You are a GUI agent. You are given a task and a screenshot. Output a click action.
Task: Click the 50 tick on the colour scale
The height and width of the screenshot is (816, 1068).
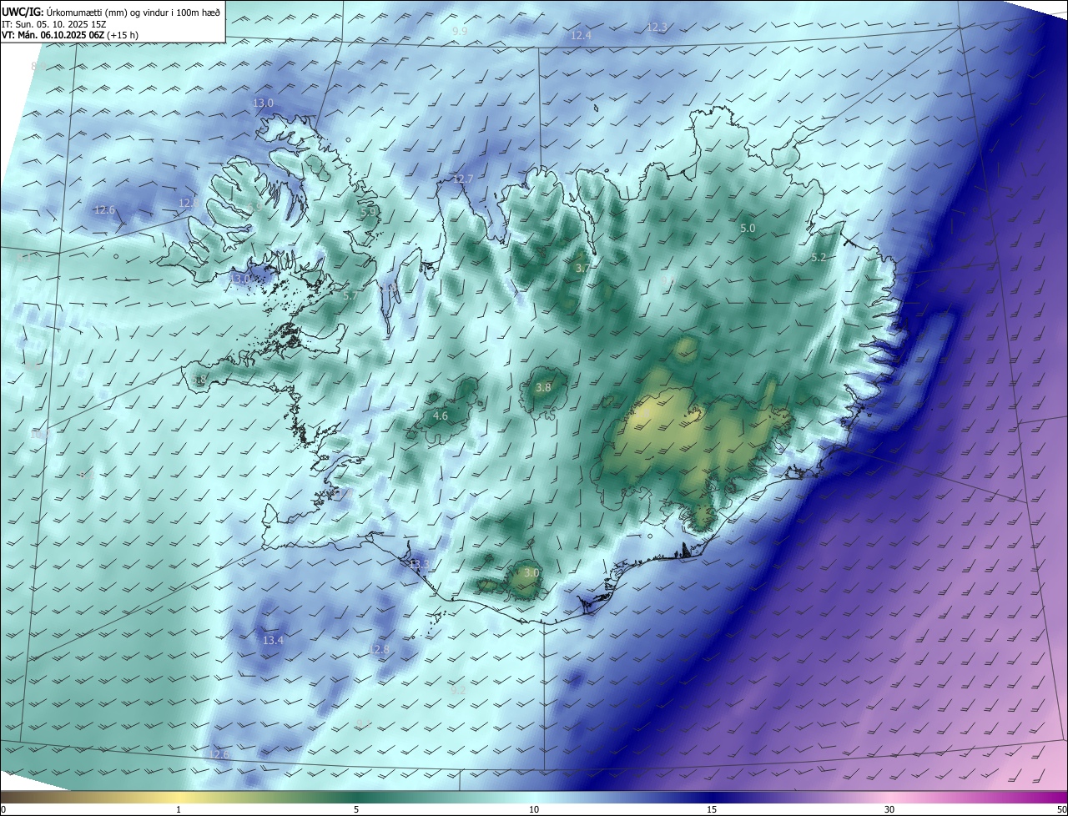1061,809
